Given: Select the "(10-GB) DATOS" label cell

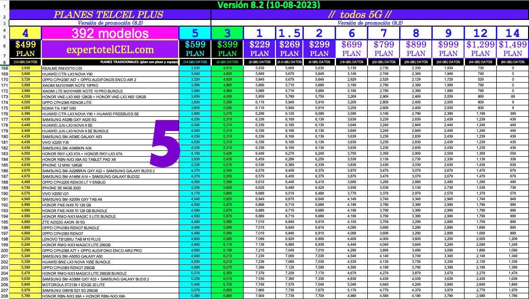Looking at the screenshot, I should pyautogui.click(x=26, y=62).
